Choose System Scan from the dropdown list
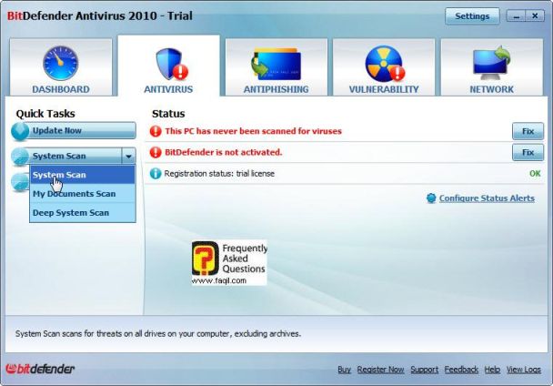Screen dimensions: 553x386 (x=83, y=175)
